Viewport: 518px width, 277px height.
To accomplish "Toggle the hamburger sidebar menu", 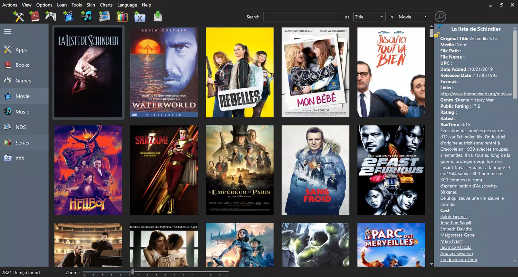I will click(x=8, y=32).
